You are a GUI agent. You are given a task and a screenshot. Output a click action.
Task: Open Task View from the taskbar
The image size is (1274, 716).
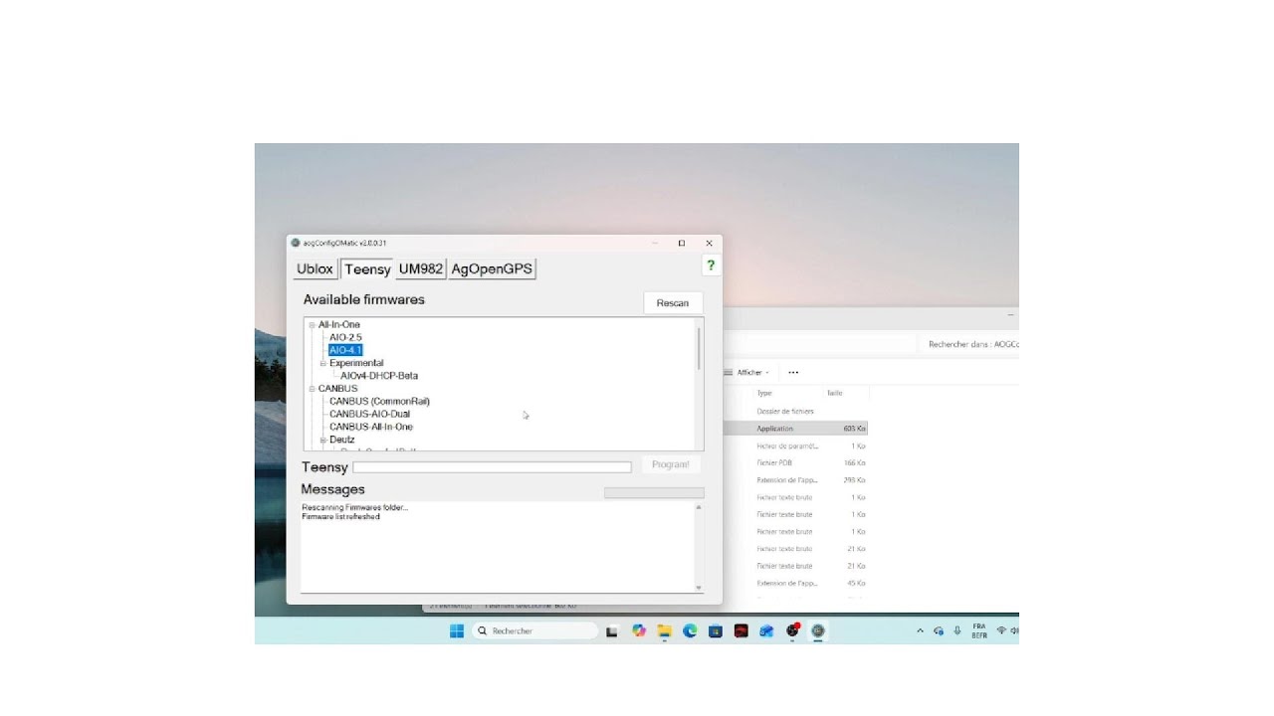(613, 630)
